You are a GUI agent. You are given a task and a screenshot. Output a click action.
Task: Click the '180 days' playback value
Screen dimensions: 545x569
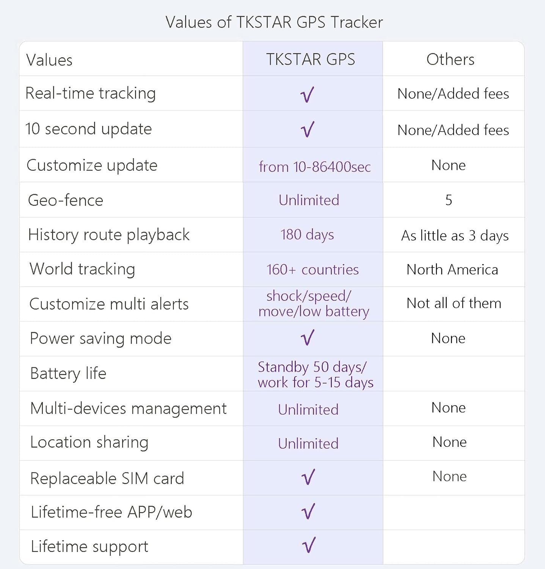307,235
